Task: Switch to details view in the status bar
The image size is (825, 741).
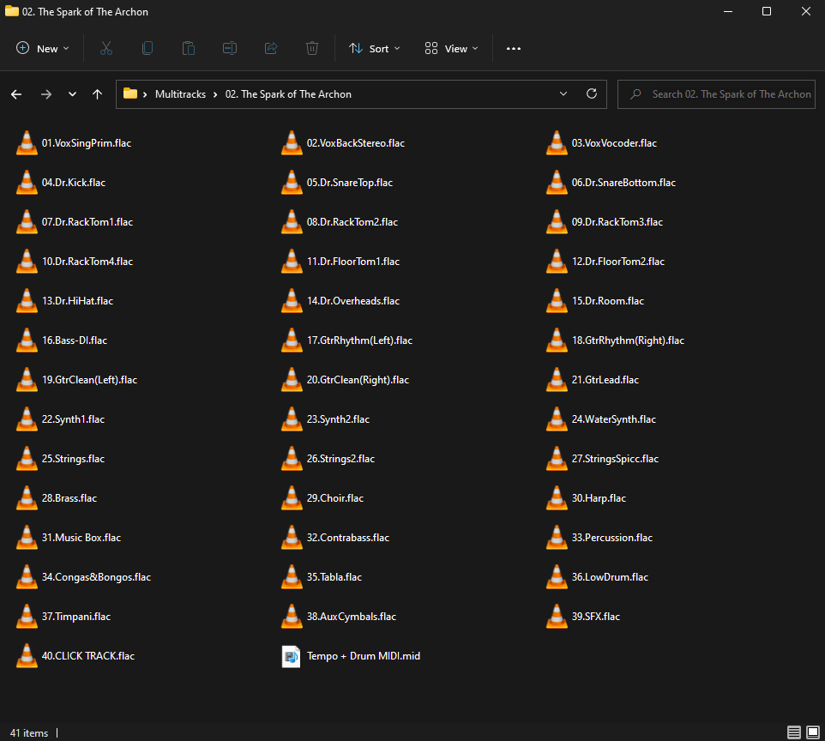Action: pos(793,732)
